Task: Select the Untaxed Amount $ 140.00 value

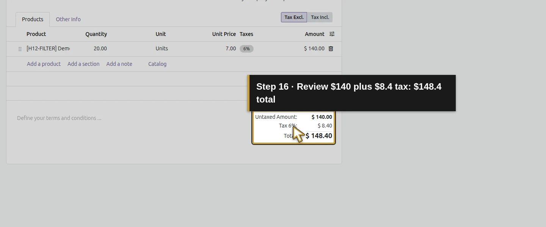Action: coord(322,117)
